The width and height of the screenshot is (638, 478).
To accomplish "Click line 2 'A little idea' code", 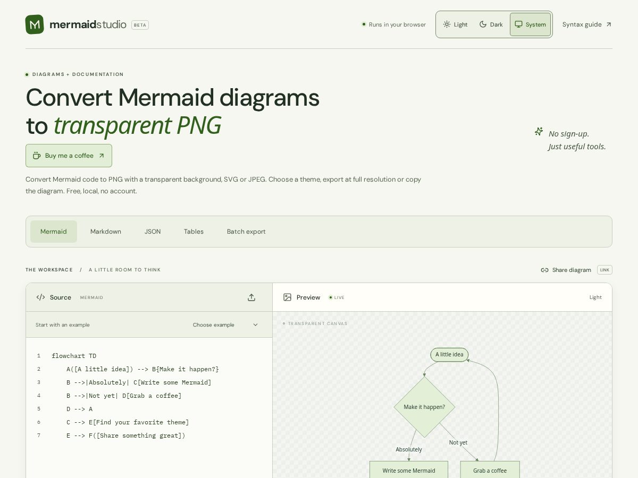I will (x=142, y=369).
